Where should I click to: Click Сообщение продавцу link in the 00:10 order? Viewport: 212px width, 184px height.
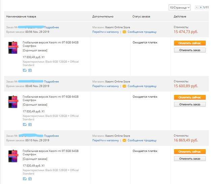tap(142, 140)
